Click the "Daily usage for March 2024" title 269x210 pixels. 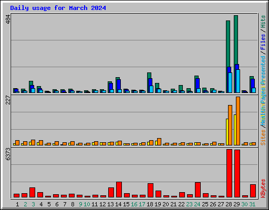click(x=58, y=8)
